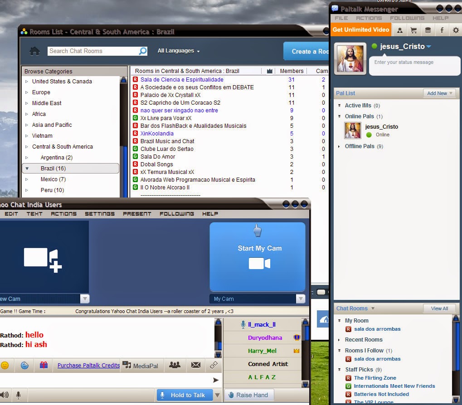The width and height of the screenshot is (462, 405).
Task: Click the chat text scrollbar down arrow
Action: tap(219, 354)
